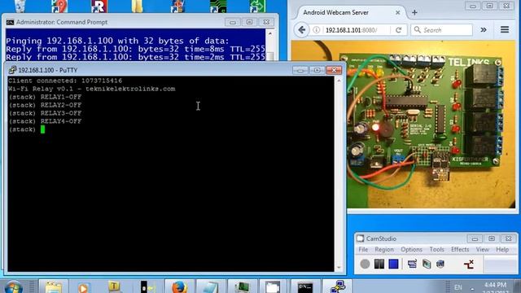Click the "Pinging 192.168.1.100" line in Command Prompt
The width and height of the screenshot is (521, 293).
[117, 41]
